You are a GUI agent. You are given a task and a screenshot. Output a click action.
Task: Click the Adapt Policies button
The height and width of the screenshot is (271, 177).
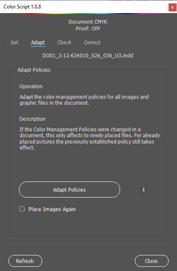click(x=70, y=190)
